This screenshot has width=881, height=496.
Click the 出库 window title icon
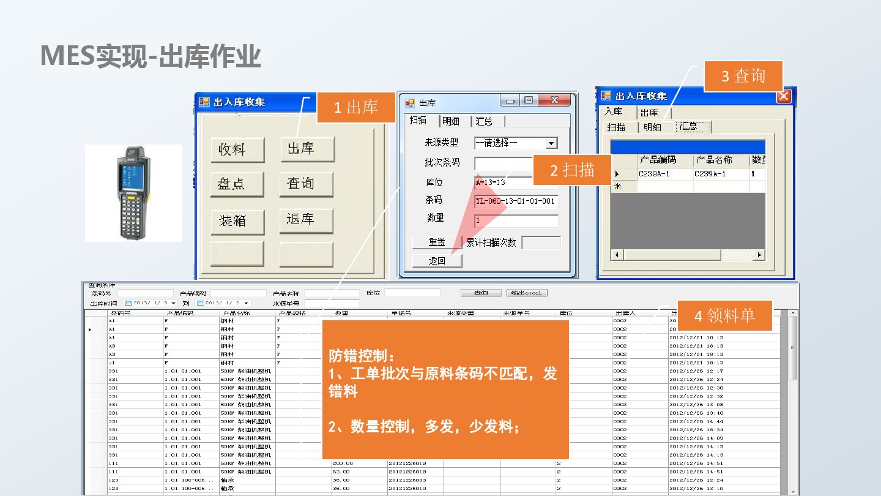point(410,103)
